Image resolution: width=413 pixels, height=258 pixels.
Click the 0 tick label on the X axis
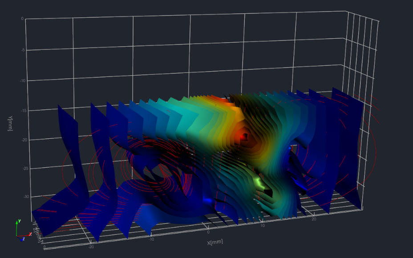208,232
